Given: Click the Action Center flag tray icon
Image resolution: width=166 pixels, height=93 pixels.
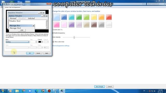Looking at the screenshot, I should [152, 91].
